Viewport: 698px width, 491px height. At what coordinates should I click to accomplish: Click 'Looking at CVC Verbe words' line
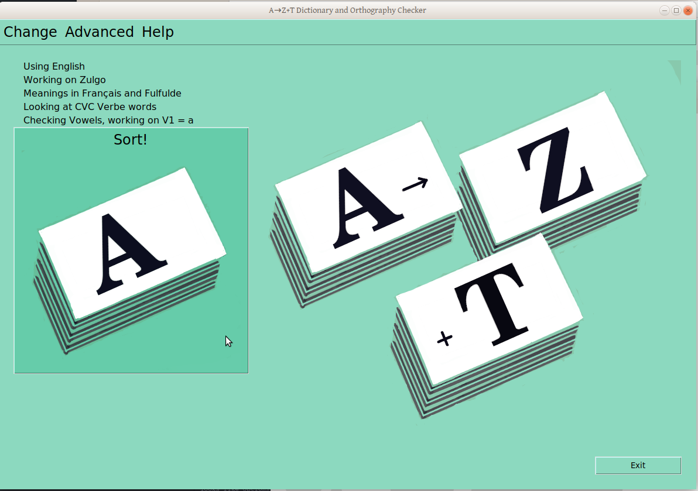(x=90, y=107)
